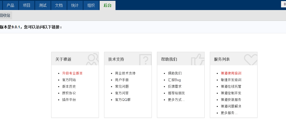The height and width of the screenshot is (140, 286).
Task: Click the 推荐给朋友 link
Action: pos(176,93)
